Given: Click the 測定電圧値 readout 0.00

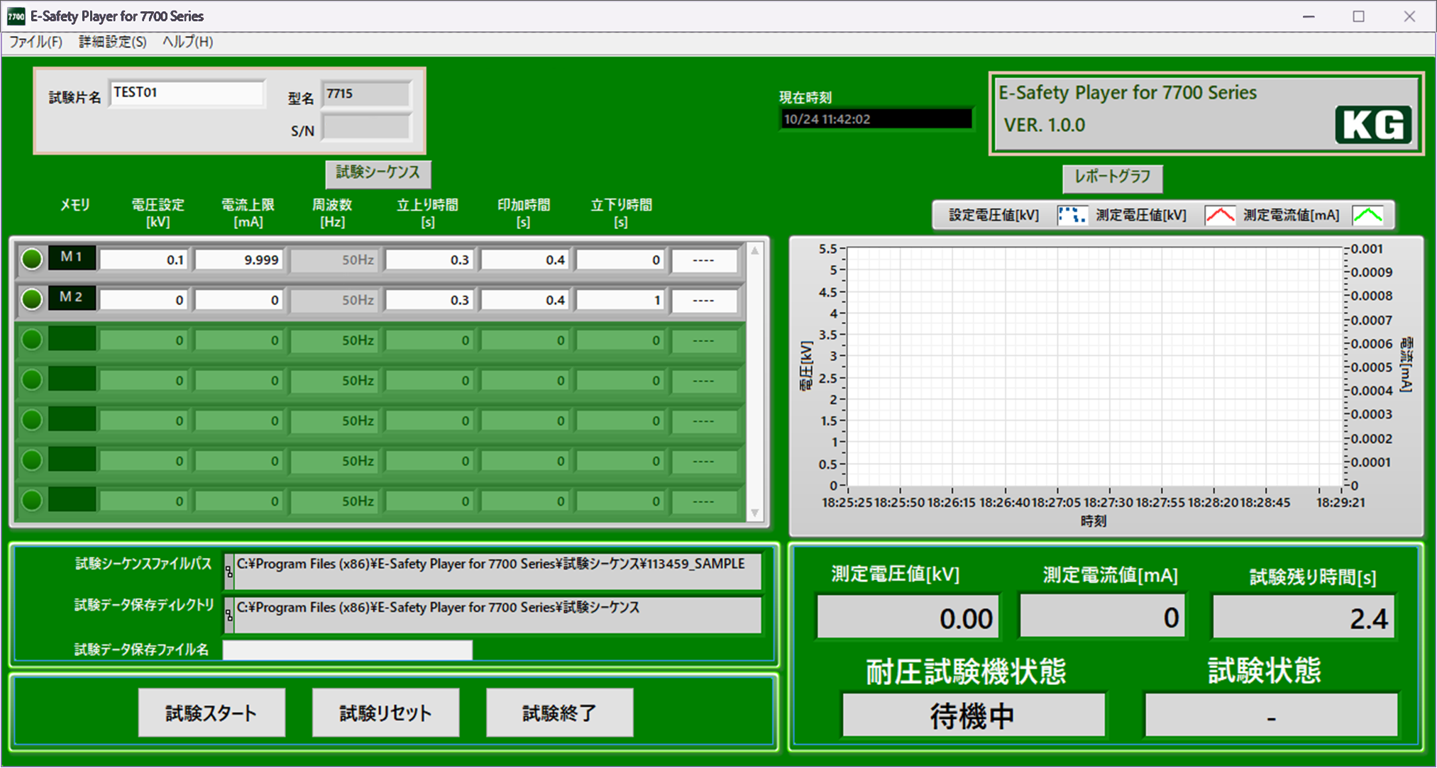Looking at the screenshot, I should [x=908, y=617].
